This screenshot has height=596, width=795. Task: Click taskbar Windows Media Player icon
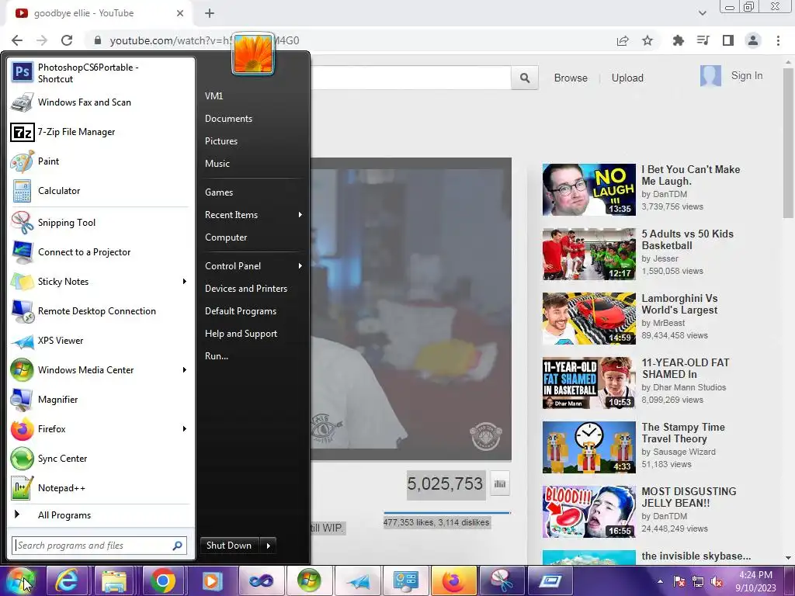tap(212, 580)
